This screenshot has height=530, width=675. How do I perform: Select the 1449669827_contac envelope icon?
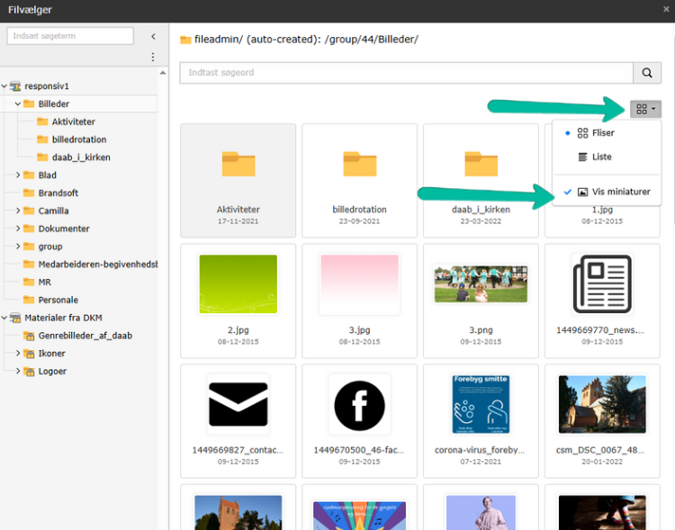point(238,404)
